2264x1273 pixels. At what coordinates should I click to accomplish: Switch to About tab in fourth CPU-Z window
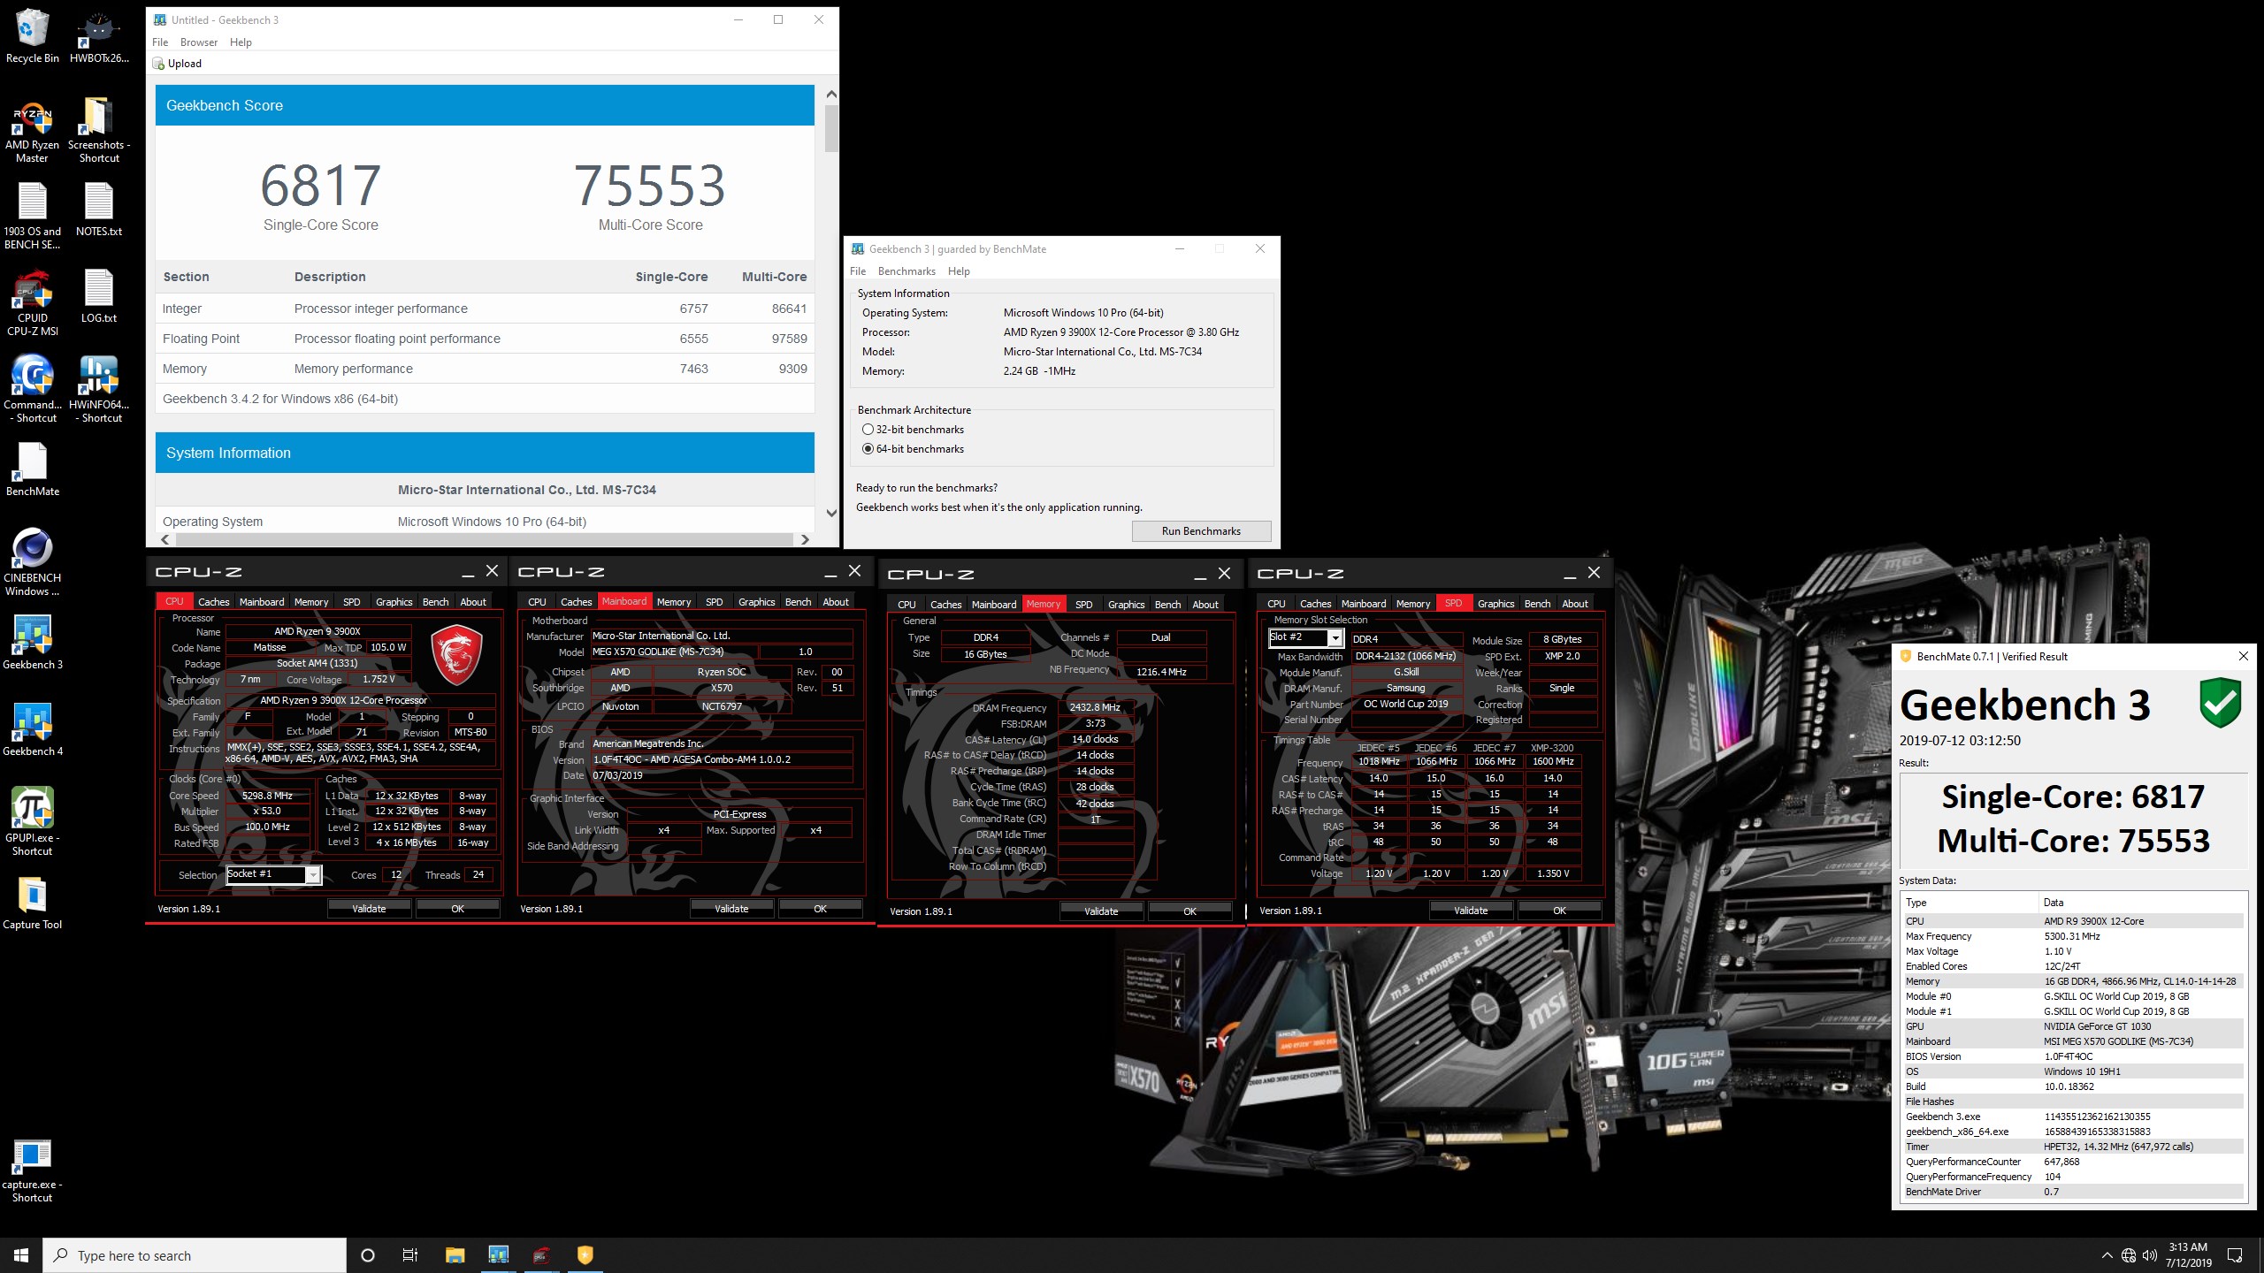click(x=1575, y=604)
